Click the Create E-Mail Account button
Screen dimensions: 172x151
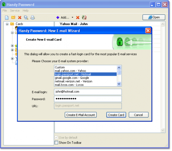(81, 115)
